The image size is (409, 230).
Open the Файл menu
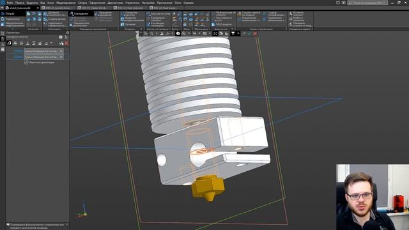[10, 3]
